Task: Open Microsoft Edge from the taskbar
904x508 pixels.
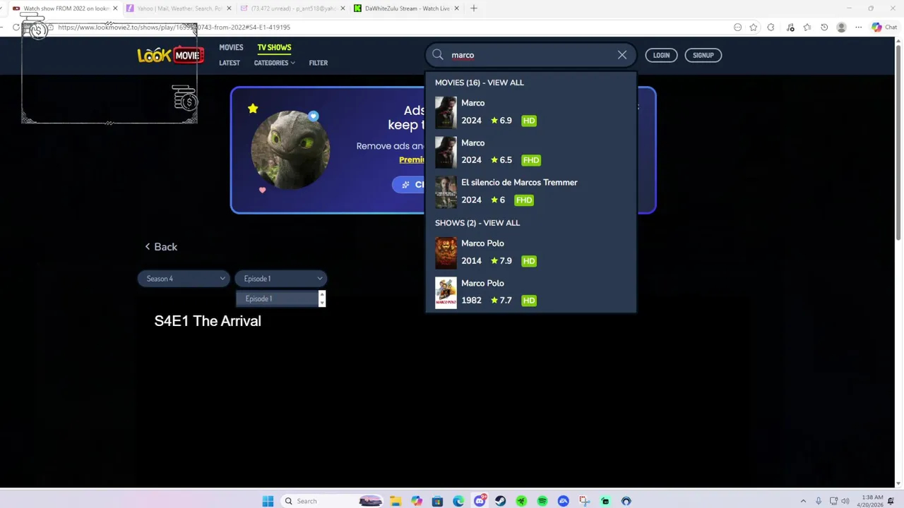Action: [458, 501]
